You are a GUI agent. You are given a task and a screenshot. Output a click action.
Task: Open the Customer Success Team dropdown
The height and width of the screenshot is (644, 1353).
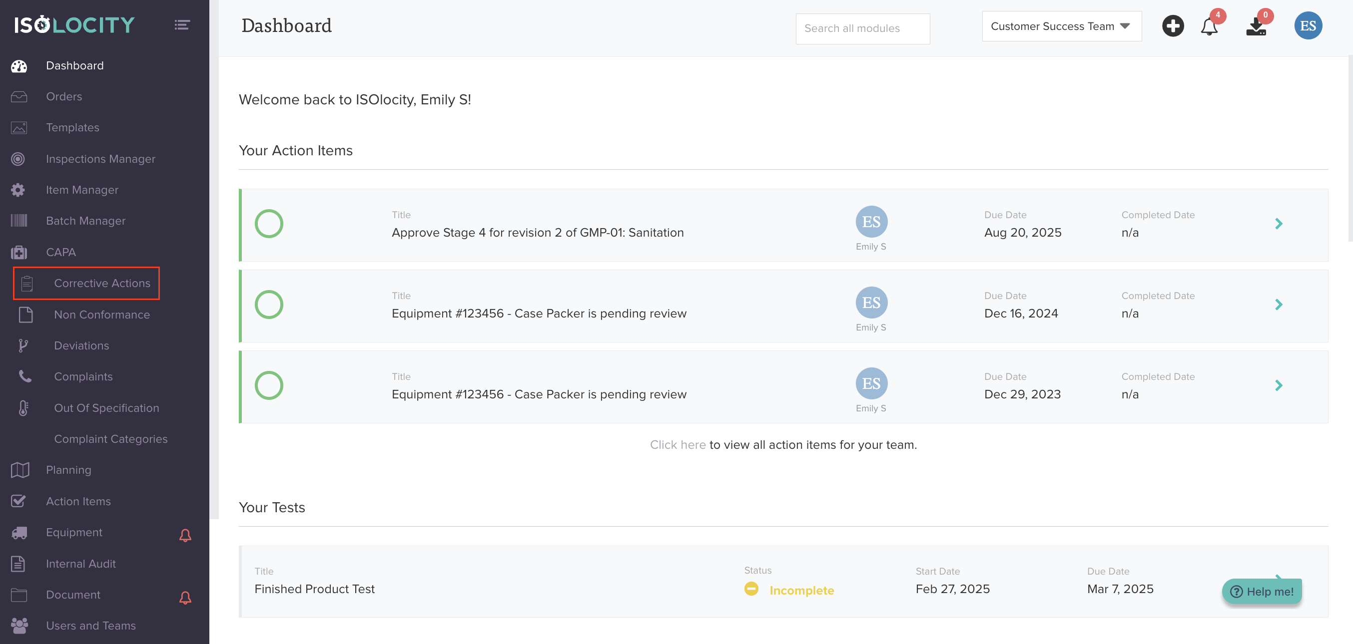1061,26
